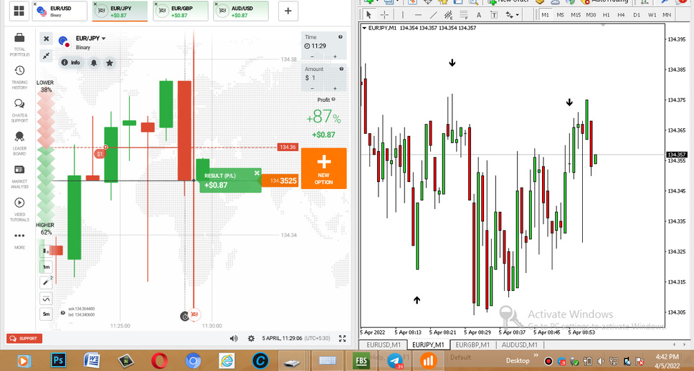Click the Amount field showing $ 1
The height and width of the screenshot is (371, 694).
pyautogui.click(x=324, y=78)
